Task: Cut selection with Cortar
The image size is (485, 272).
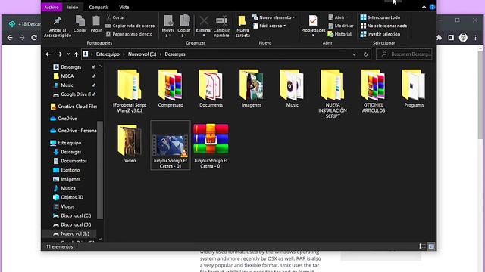Action: (x=115, y=17)
